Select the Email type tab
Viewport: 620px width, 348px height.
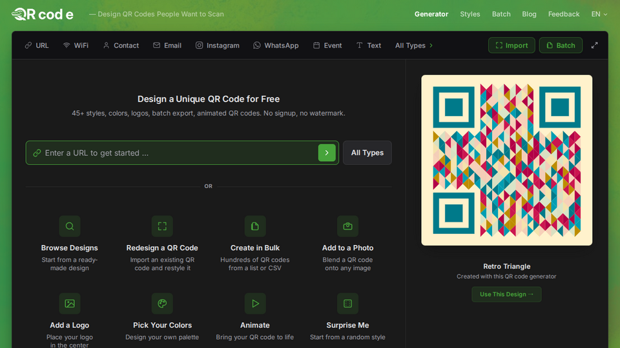pyautogui.click(x=167, y=45)
